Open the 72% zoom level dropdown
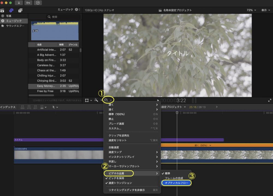 click(251, 10)
